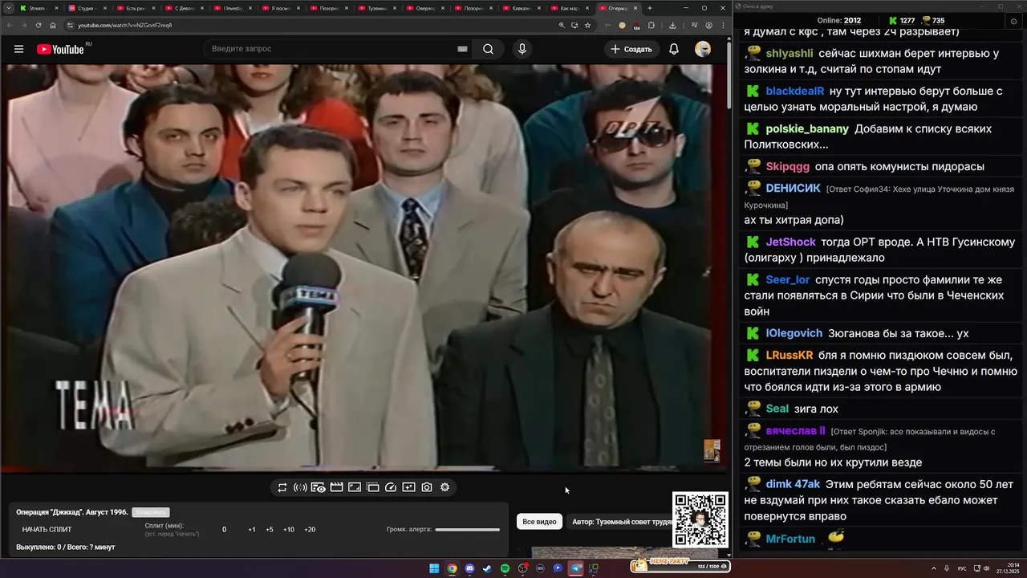Go back in Chrome browser
Screen dimensions: 1027x578
[10, 25]
